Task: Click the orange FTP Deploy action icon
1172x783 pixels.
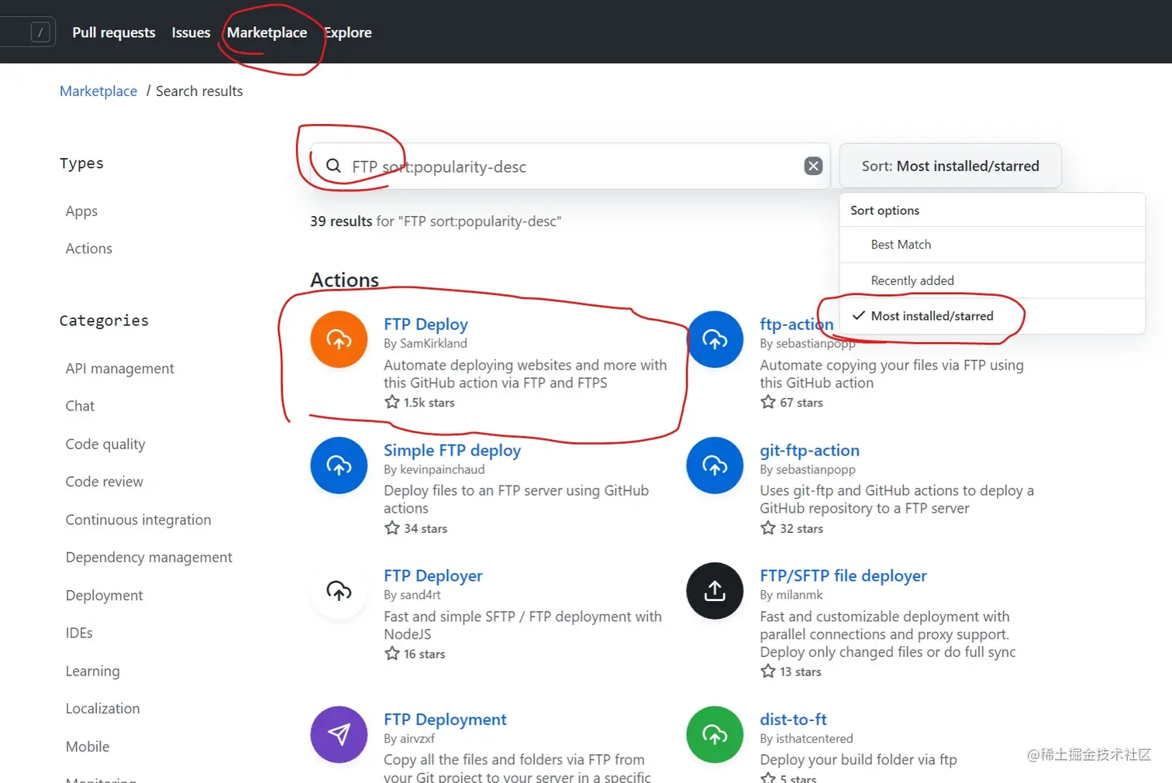Action: pos(339,339)
